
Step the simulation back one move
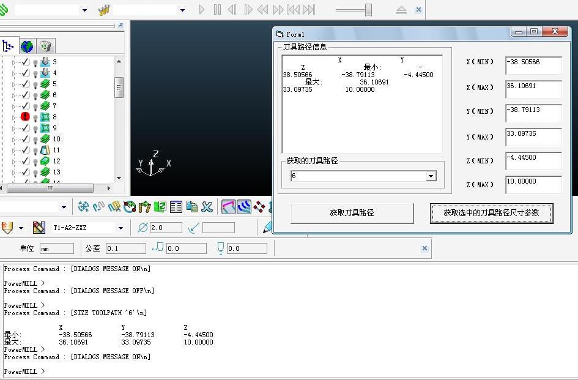(x=232, y=10)
